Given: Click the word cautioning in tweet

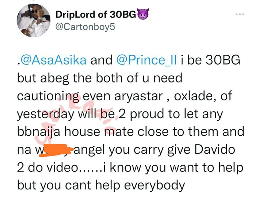Looking at the screenshot, I should coord(48,97).
